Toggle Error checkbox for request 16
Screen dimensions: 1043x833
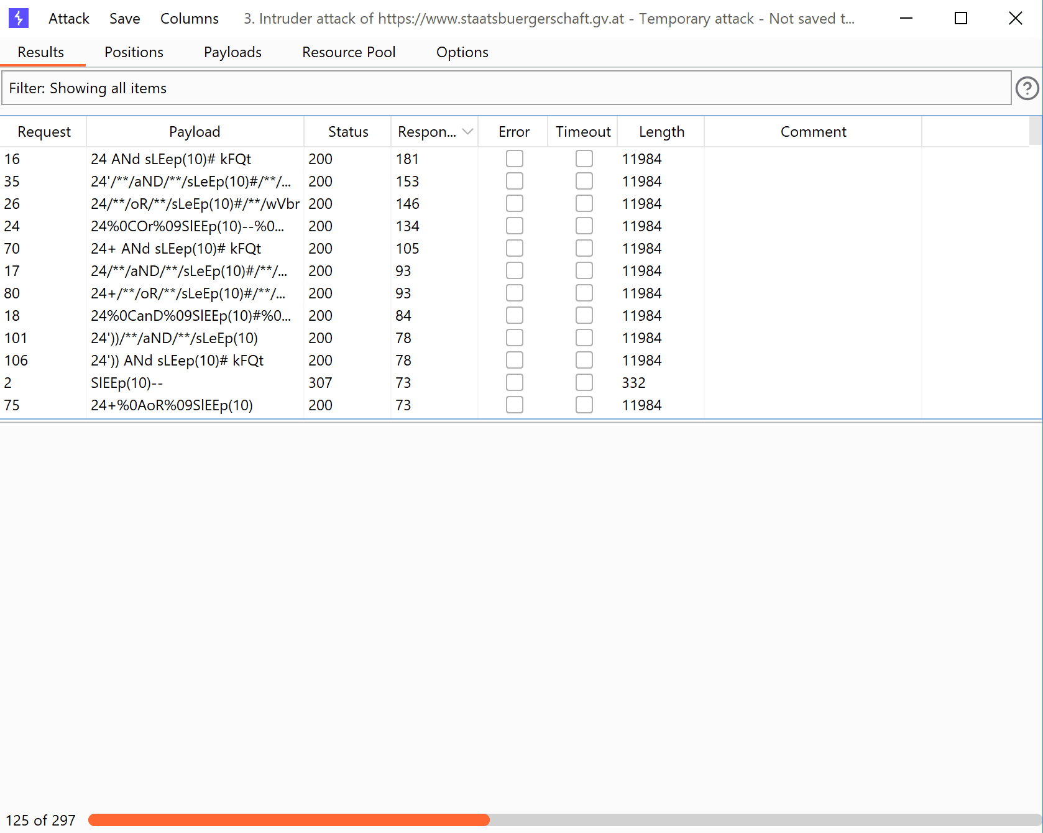click(515, 159)
